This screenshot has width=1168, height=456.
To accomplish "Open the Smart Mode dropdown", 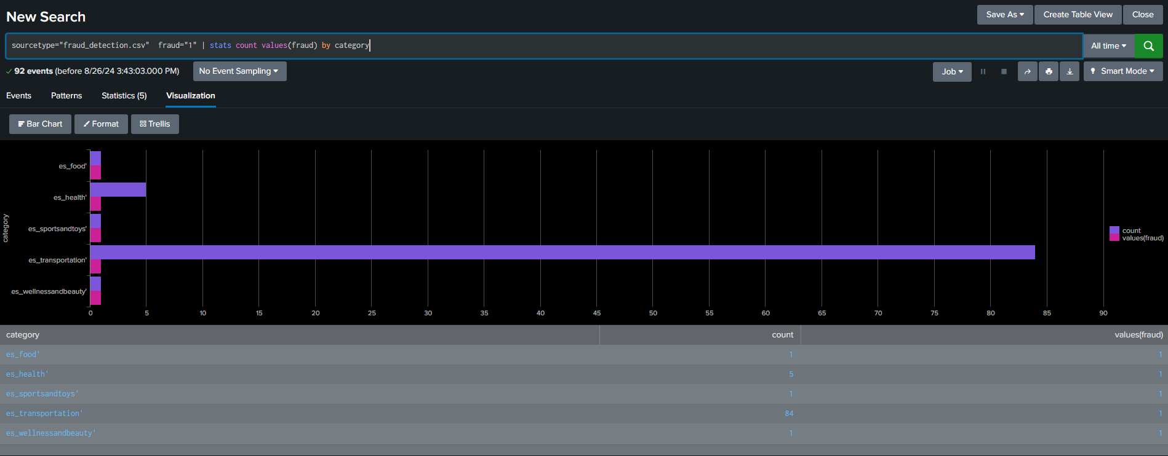I will tap(1123, 71).
